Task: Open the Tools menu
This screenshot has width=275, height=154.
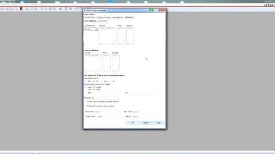Action: 26,5
